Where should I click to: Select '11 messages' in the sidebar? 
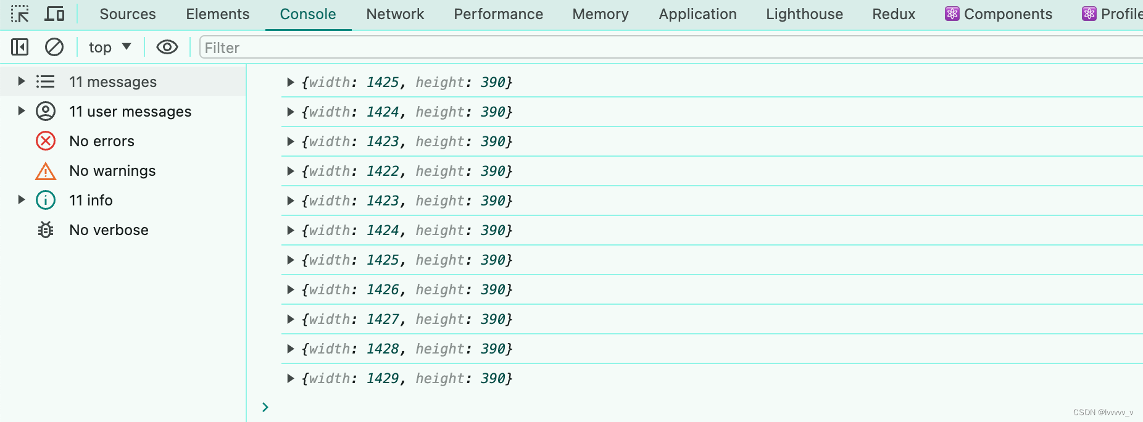coord(114,81)
